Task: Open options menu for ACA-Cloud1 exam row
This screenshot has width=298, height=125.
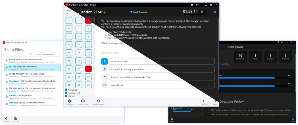Action: point(58,82)
